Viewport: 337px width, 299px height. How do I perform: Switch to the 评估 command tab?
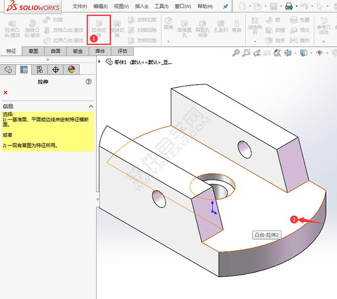122,51
